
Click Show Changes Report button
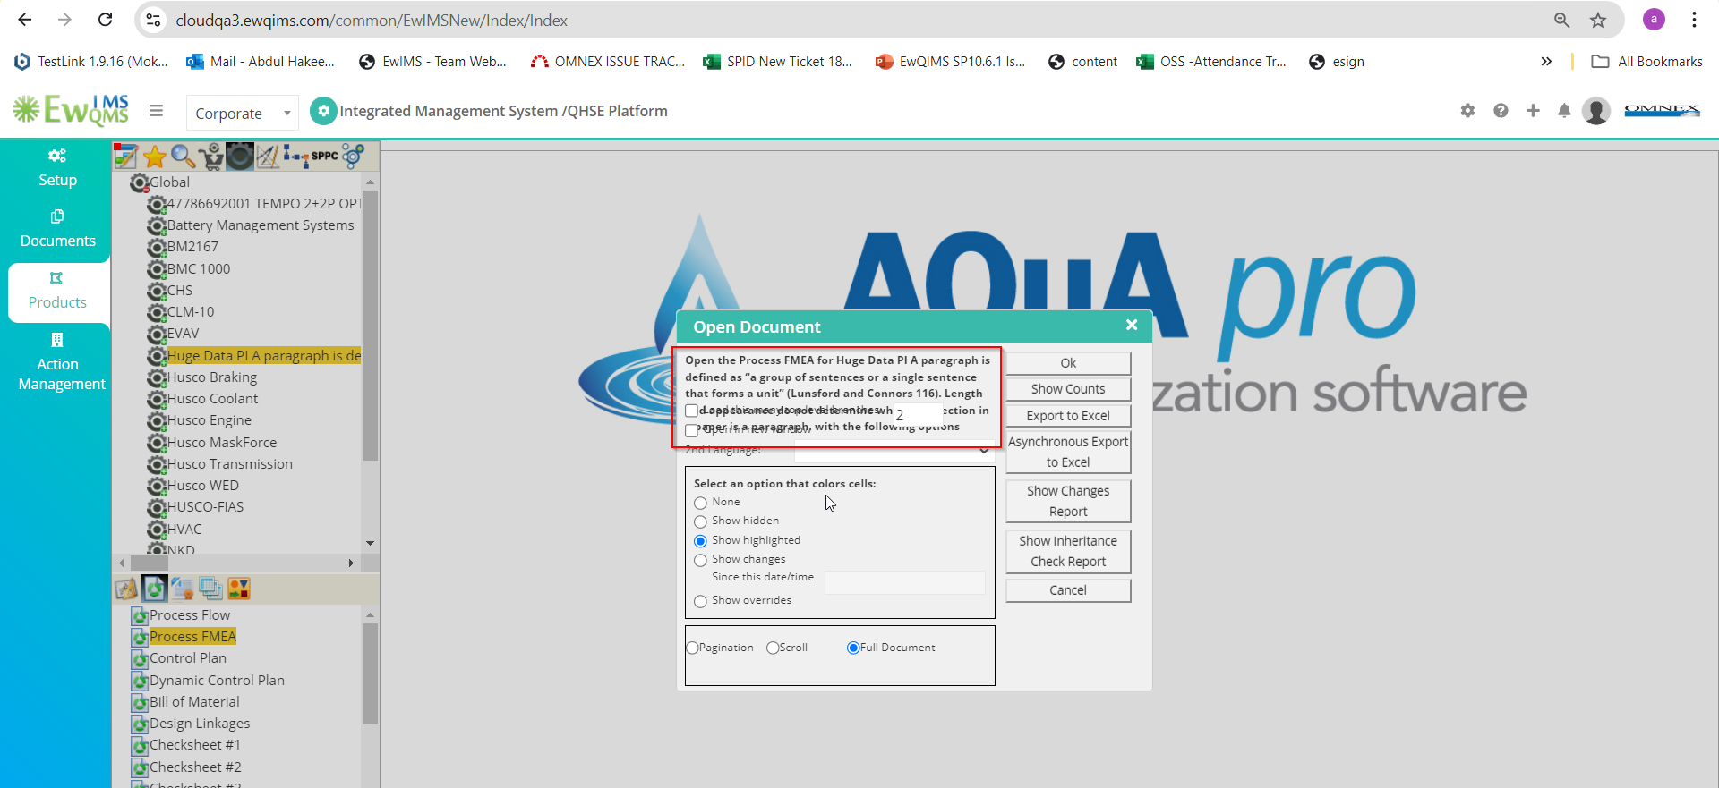(x=1068, y=501)
